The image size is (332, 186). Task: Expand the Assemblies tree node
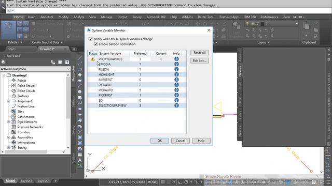click(9, 137)
